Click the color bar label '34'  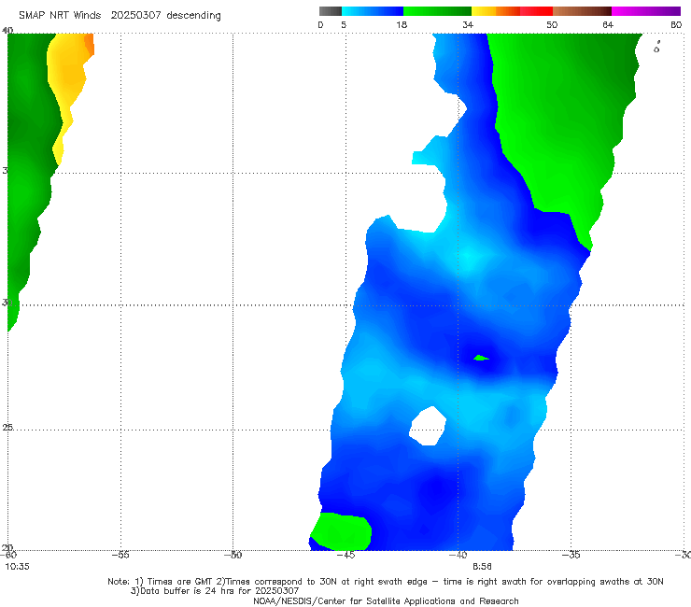pyautogui.click(x=468, y=24)
